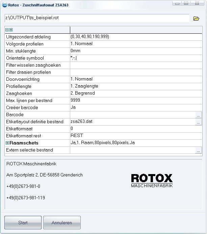Select the 'Profiellengte' label

(19, 87)
